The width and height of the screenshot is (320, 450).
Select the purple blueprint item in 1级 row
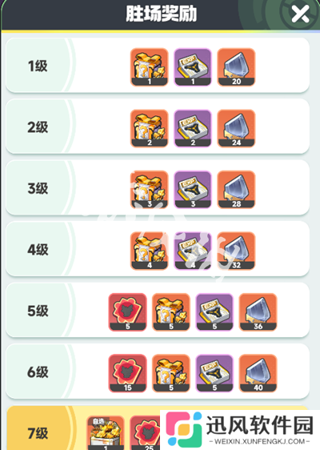coord(193,67)
